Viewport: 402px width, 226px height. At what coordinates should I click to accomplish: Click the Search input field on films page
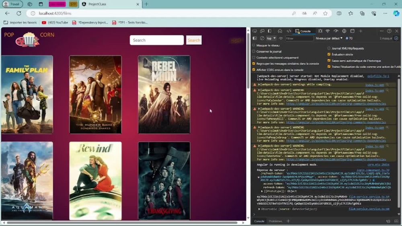157,40
